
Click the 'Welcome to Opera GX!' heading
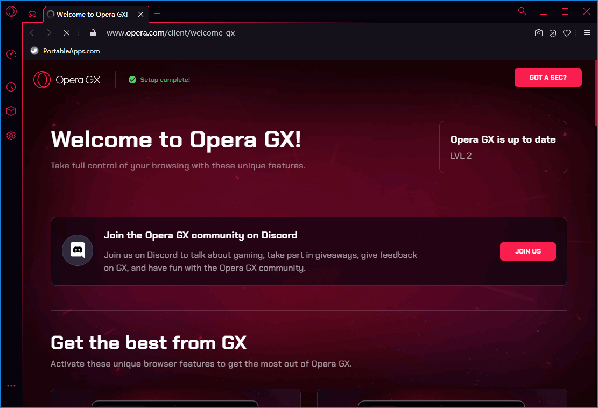point(176,139)
